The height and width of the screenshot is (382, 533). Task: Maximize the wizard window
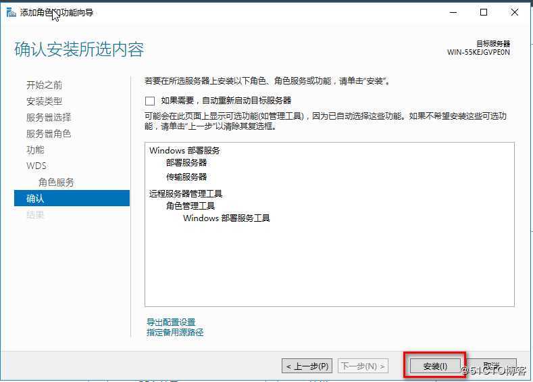point(484,13)
